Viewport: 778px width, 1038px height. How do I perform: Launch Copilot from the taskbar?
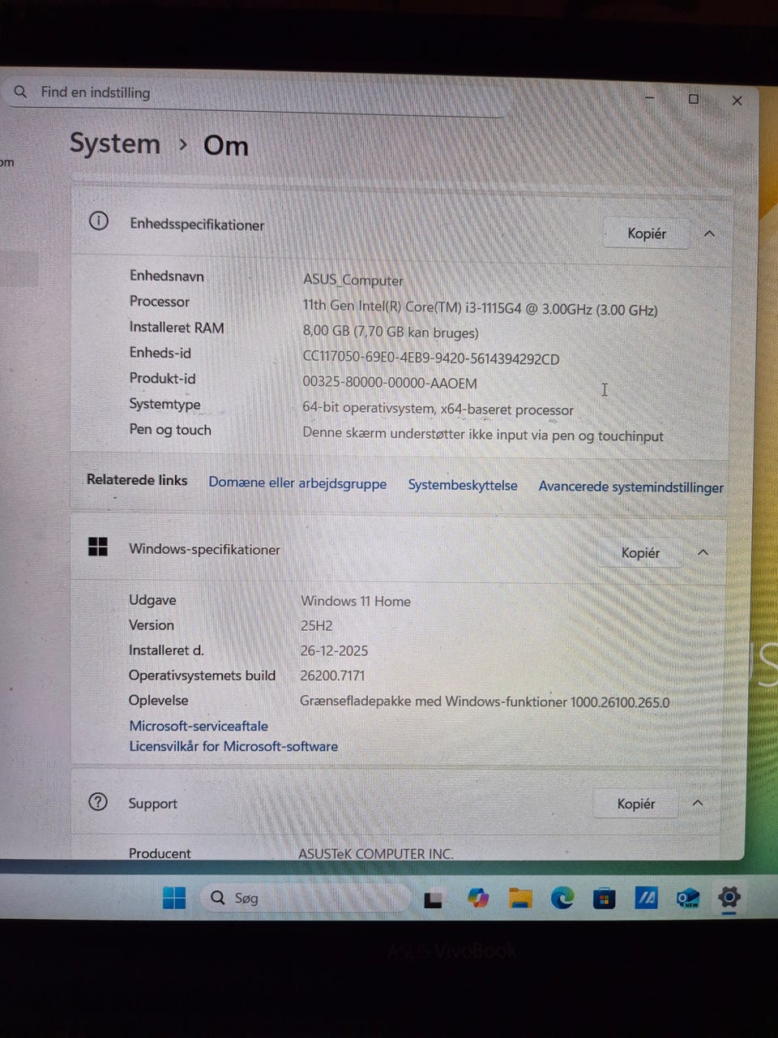(x=478, y=898)
